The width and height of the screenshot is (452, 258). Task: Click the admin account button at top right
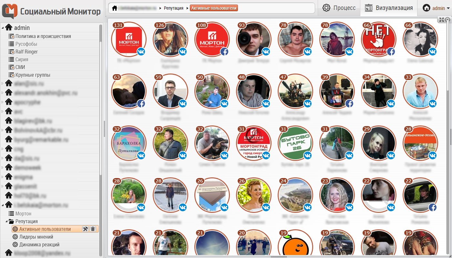coord(435,8)
